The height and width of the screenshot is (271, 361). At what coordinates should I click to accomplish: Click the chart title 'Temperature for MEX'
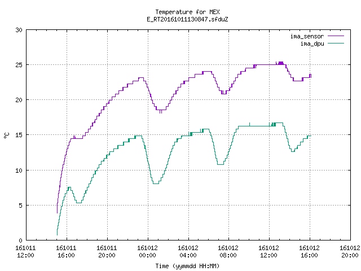click(x=187, y=12)
